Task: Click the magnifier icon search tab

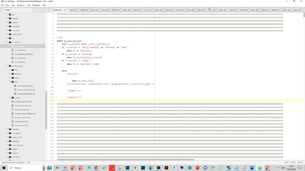Action: (x=209, y=9)
